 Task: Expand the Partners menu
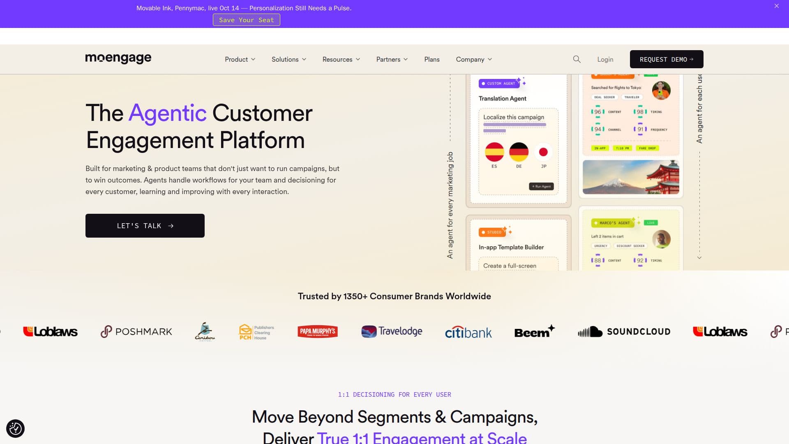[x=392, y=59]
